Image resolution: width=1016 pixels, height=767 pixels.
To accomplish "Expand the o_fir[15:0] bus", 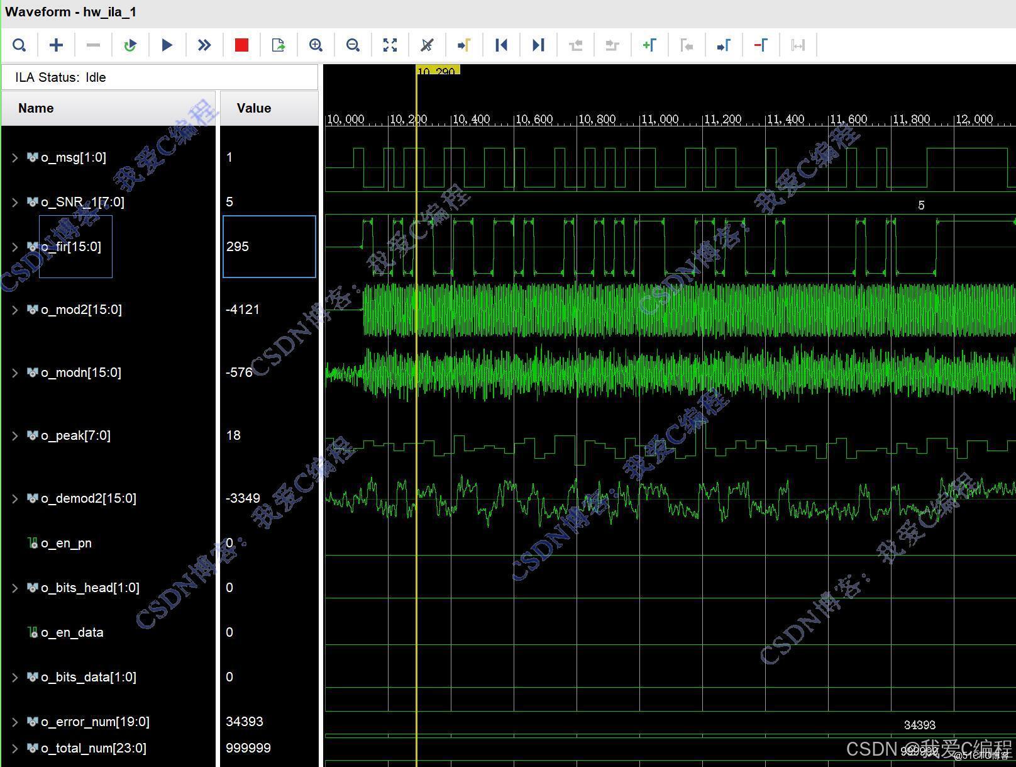I will click(14, 247).
